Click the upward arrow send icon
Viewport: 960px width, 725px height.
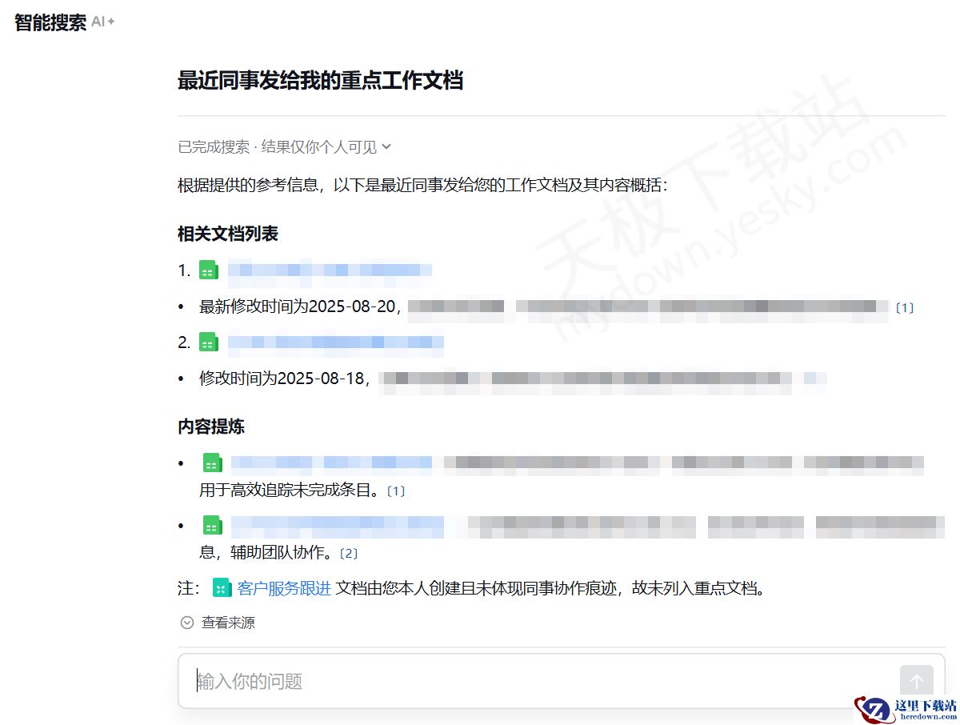pyautogui.click(x=916, y=681)
